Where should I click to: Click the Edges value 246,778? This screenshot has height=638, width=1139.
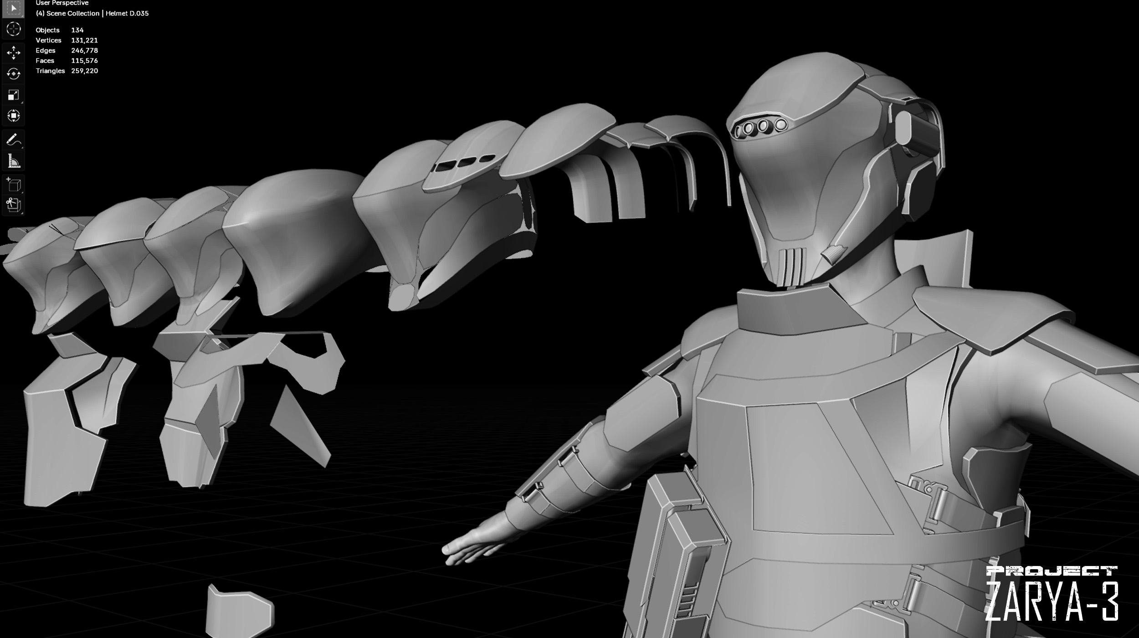pyautogui.click(x=84, y=50)
